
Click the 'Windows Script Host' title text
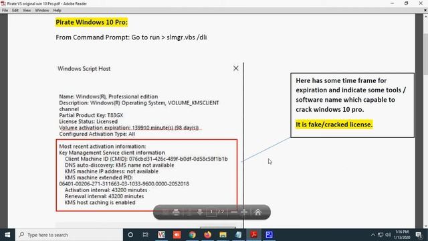pos(84,68)
